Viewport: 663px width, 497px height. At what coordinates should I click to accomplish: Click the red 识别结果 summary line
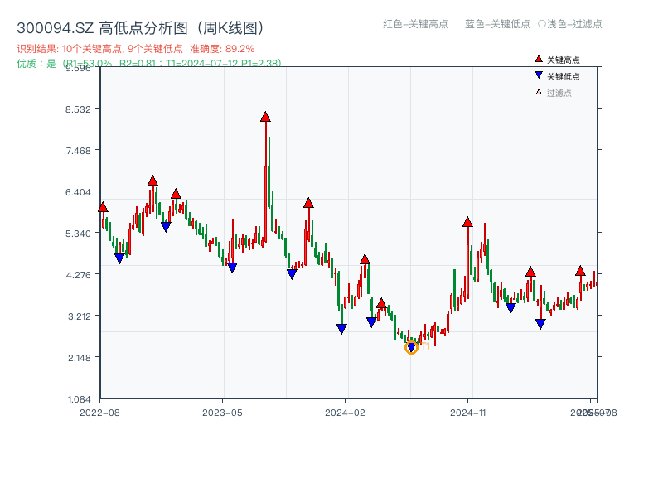coord(136,49)
